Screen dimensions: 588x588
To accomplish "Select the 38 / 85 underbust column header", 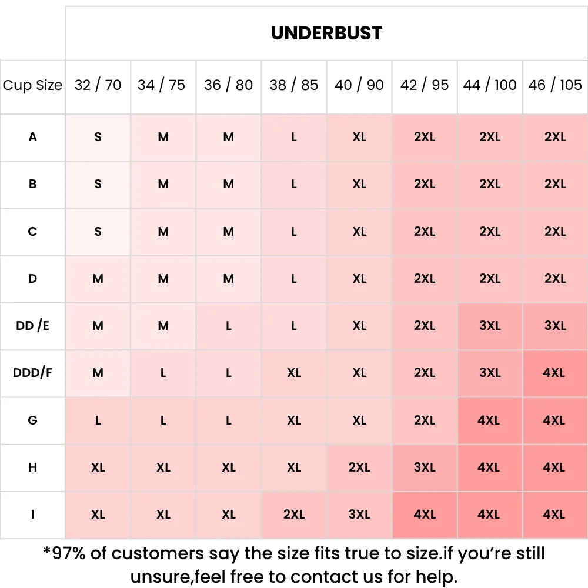I will point(294,85).
